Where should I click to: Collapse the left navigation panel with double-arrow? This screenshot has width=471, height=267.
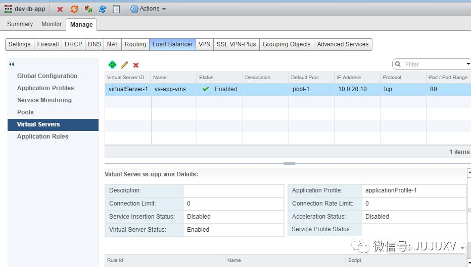(12, 64)
